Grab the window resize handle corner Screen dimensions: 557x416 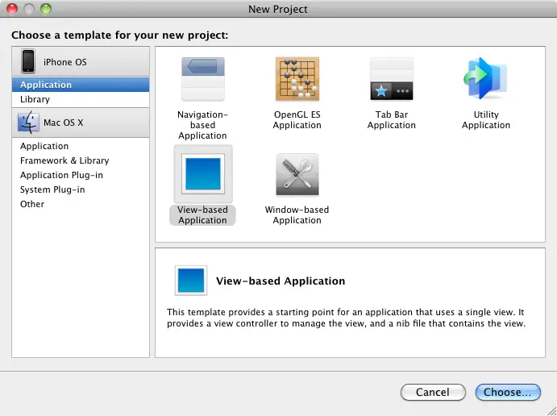tap(551, 410)
